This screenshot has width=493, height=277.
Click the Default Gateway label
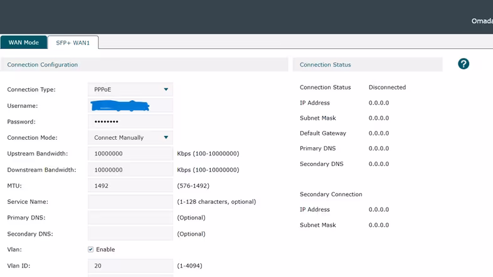tap(323, 133)
